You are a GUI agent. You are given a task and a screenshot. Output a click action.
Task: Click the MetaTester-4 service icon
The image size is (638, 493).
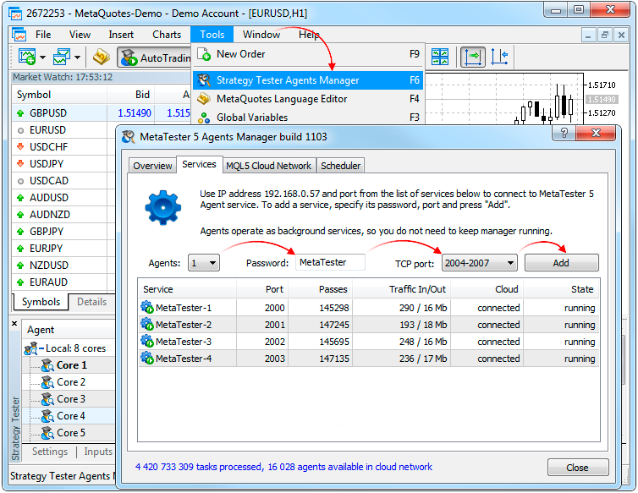147,358
